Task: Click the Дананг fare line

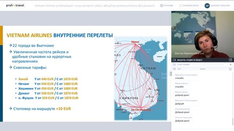Action: [x=48, y=93]
